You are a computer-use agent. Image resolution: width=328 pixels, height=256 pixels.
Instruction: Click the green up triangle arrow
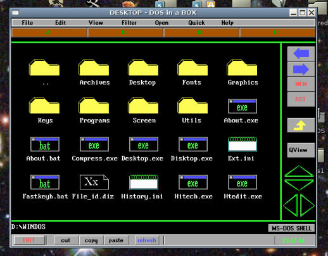[x=299, y=172]
